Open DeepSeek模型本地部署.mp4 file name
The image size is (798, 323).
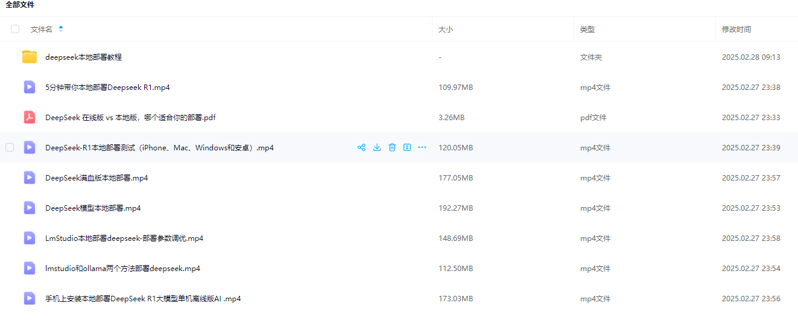pyautogui.click(x=93, y=208)
